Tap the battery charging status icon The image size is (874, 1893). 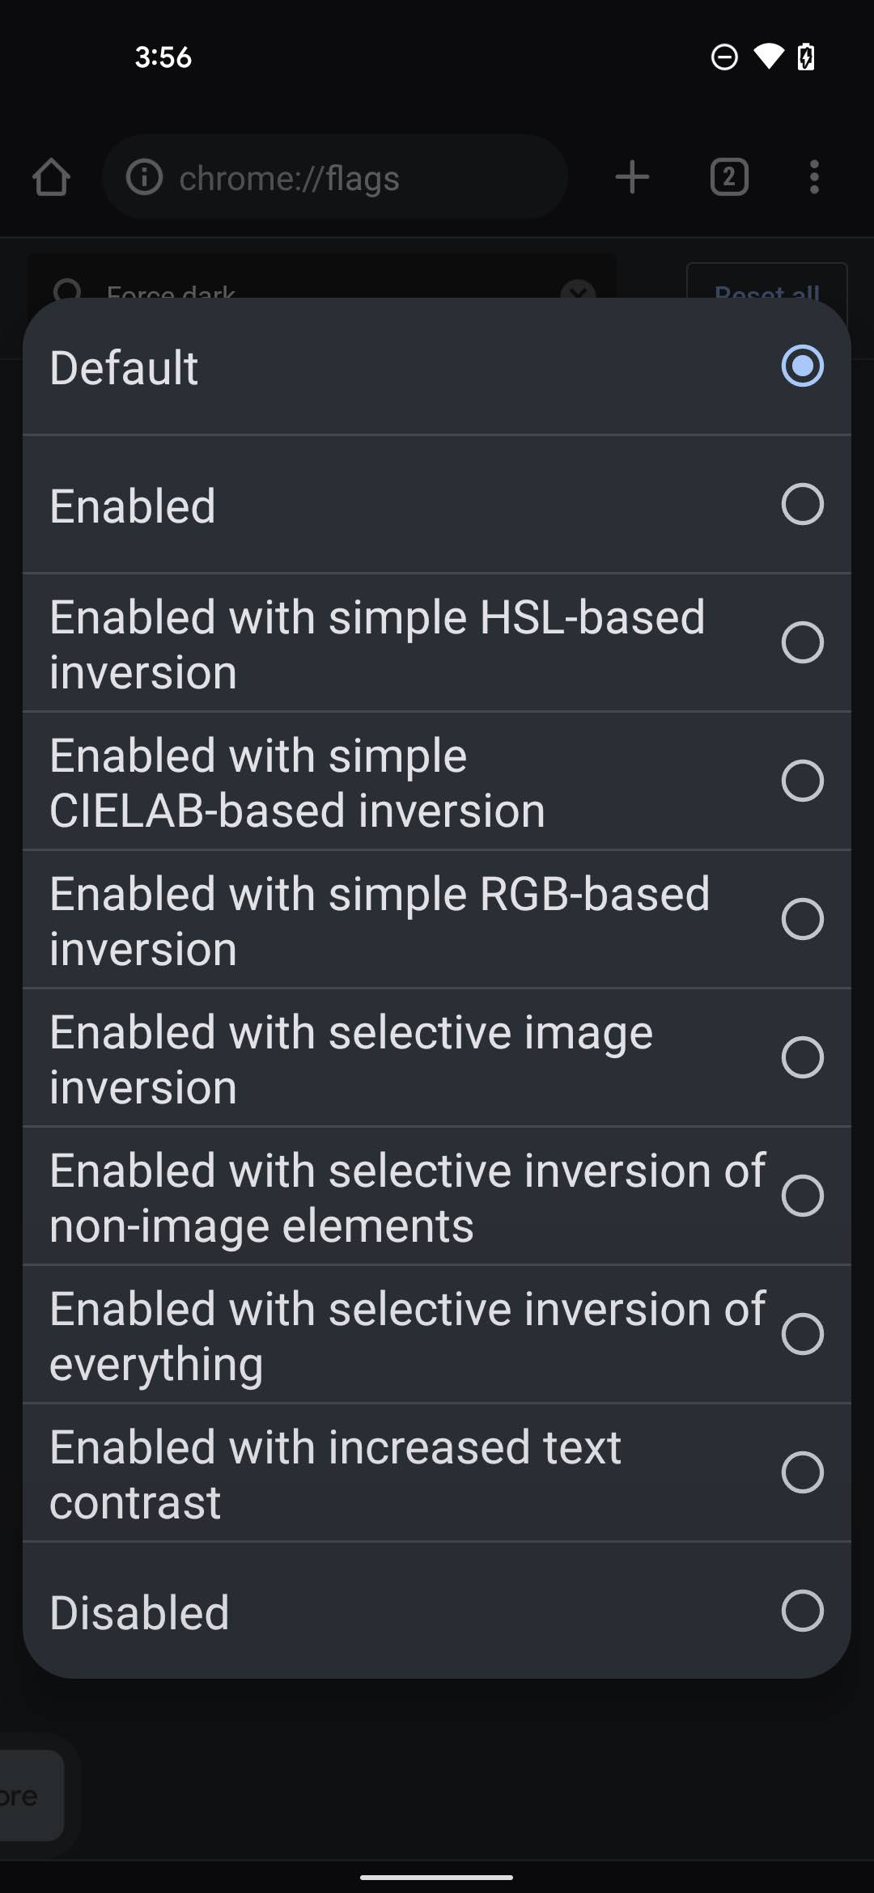[x=806, y=57]
